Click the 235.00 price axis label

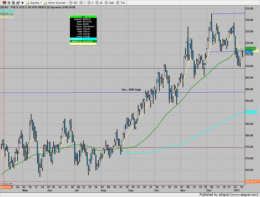click(249, 8)
